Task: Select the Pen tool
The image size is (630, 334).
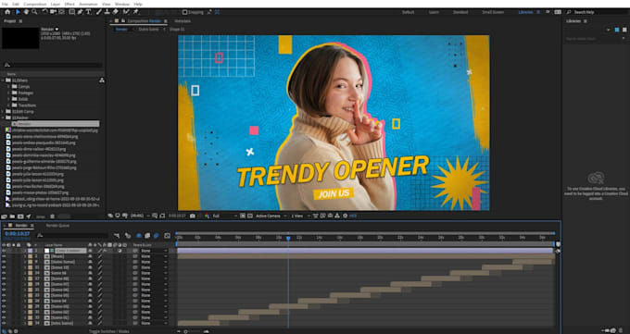Action: pos(80,12)
